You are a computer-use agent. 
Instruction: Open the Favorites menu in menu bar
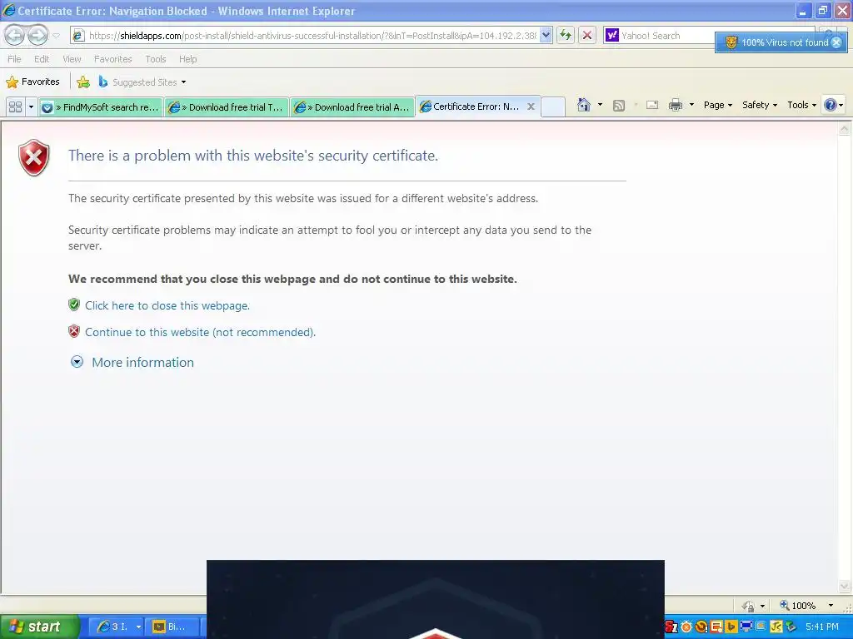[113, 59]
